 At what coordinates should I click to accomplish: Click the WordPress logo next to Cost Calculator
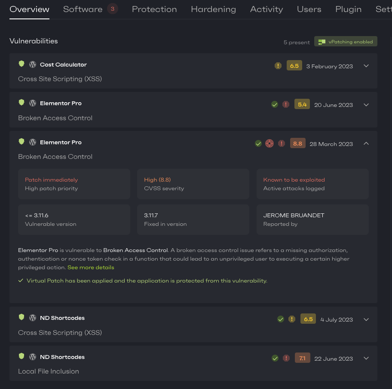[x=33, y=65]
